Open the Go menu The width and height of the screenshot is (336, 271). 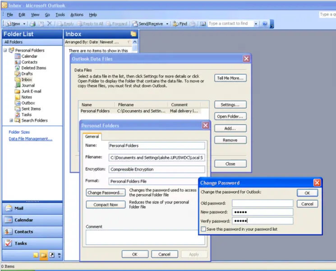pyautogui.click(x=47, y=15)
